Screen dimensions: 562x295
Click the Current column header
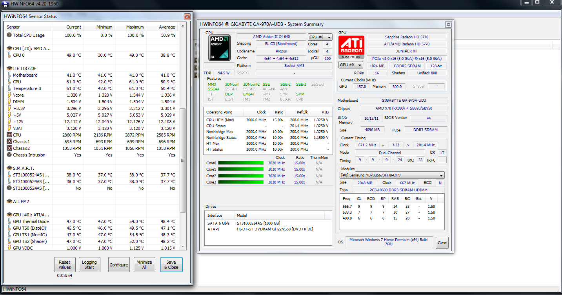coord(68,27)
